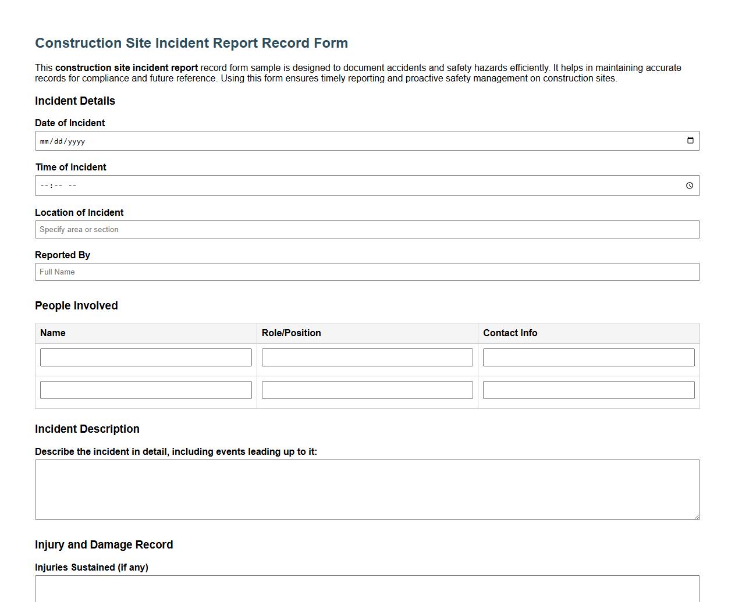Click the People Involved heading

pyautogui.click(x=76, y=305)
